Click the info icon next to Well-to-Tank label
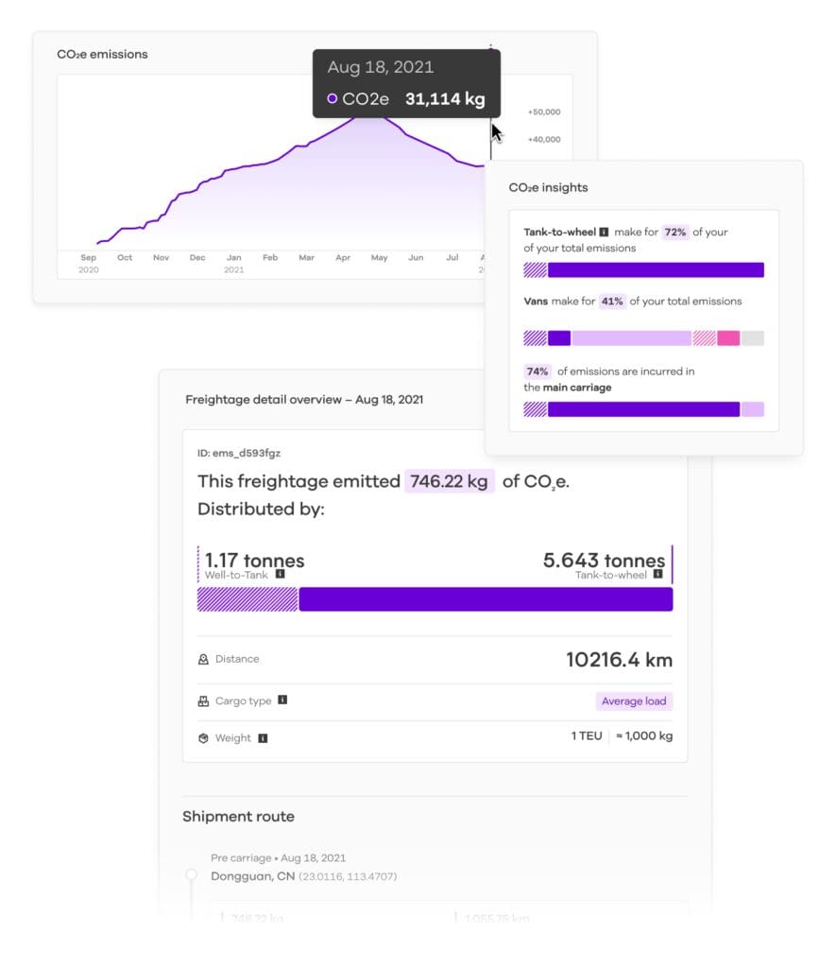The width and height of the screenshot is (836, 968). coord(281,574)
